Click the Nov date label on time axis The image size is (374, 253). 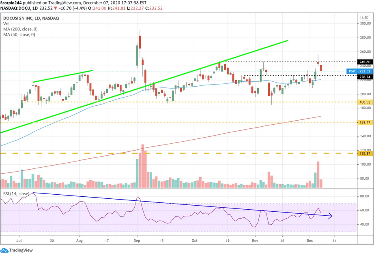(x=255, y=240)
